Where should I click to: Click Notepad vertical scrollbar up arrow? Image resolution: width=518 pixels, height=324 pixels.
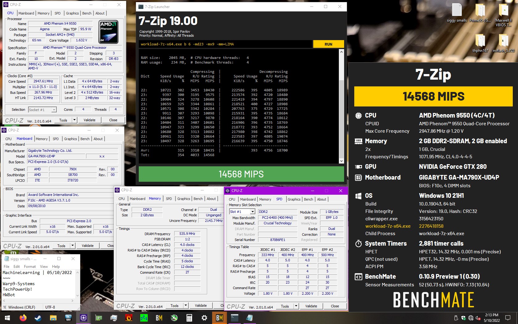point(77,273)
